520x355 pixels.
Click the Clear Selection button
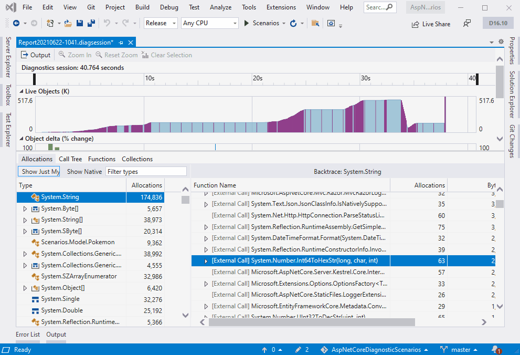coord(167,55)
